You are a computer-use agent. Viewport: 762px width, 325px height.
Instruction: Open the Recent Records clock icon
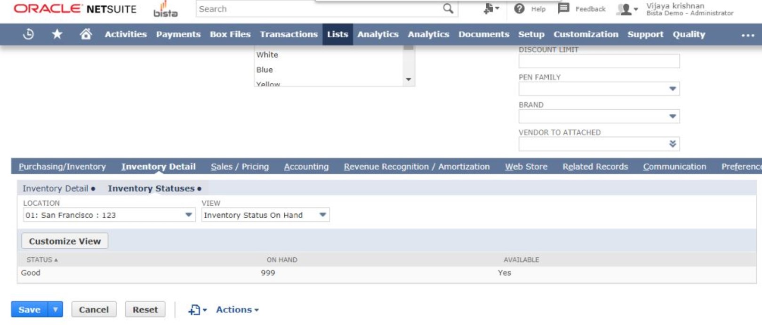[x=28, y=34]
